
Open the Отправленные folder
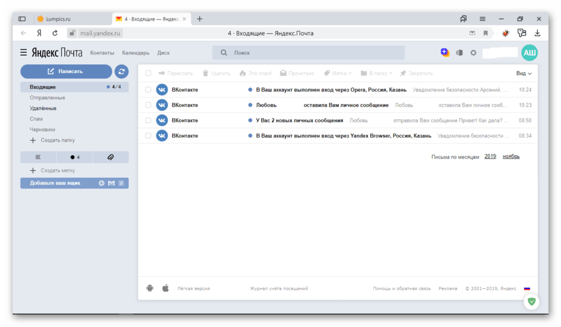click(x=47, y=97)
